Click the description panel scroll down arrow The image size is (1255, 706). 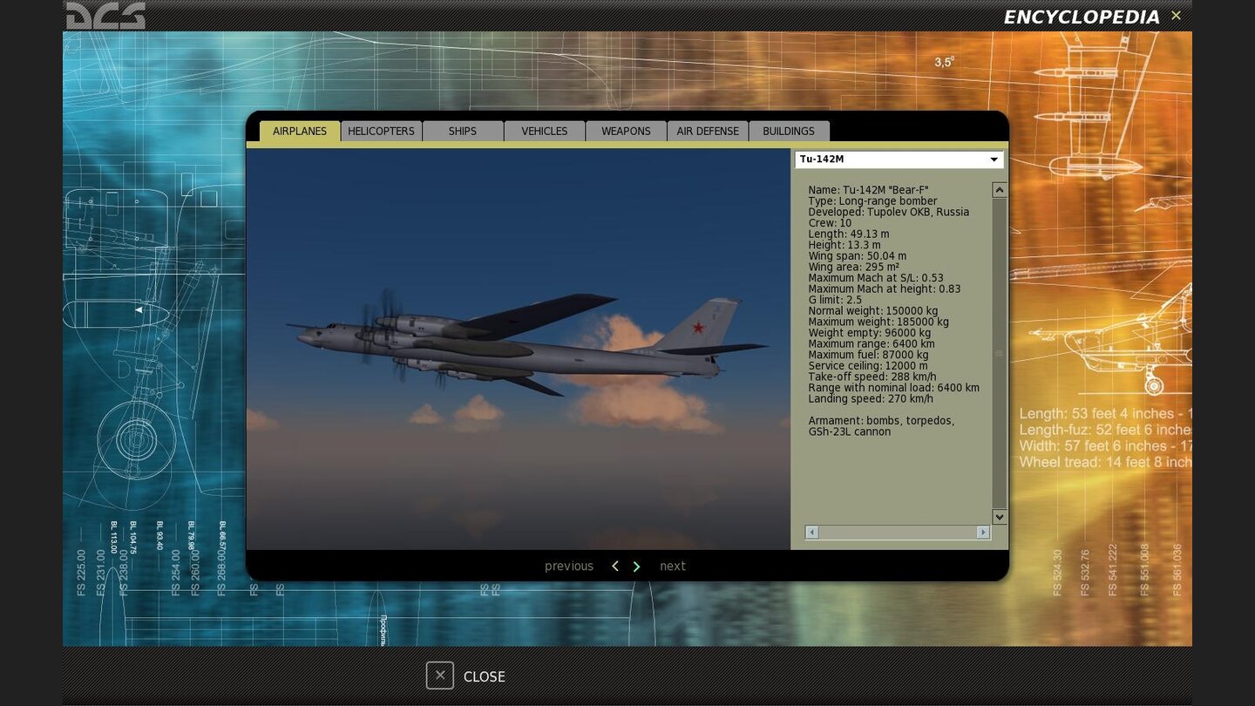tap(1000, 517)
